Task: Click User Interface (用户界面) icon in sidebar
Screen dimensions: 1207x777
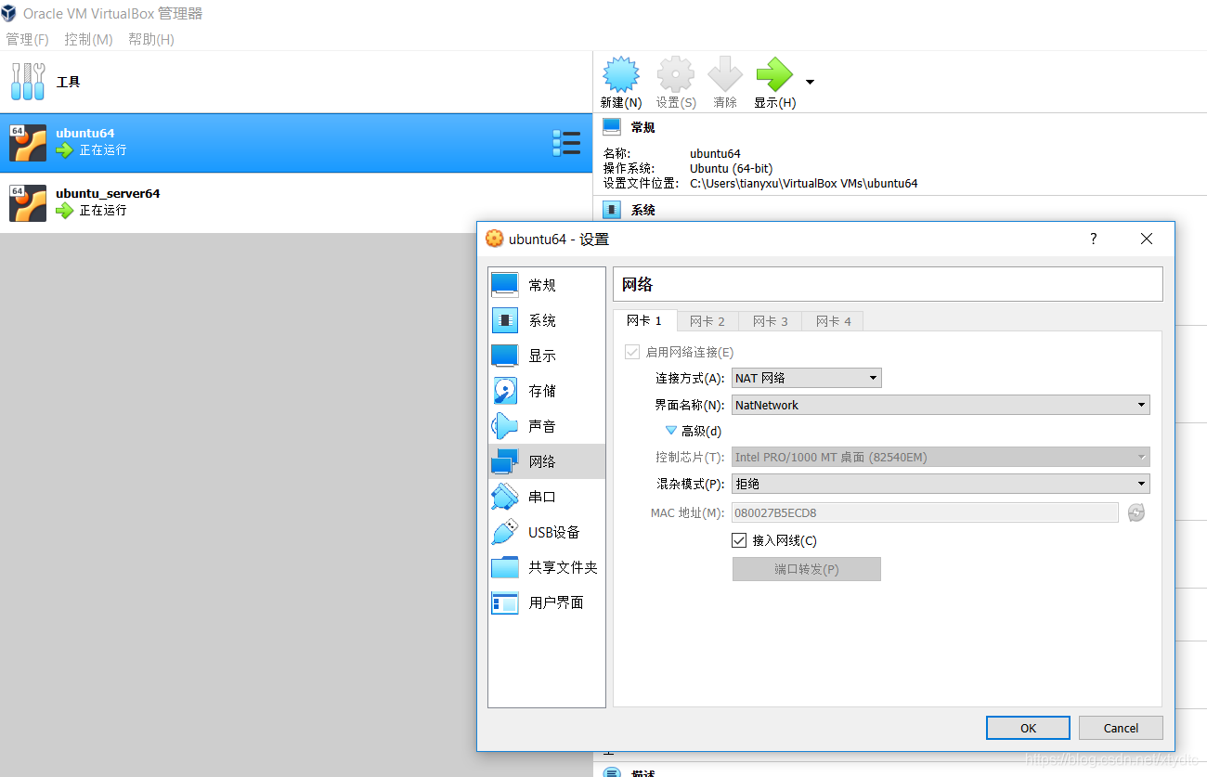Action: pyautogui.click(x=505, y=602)
